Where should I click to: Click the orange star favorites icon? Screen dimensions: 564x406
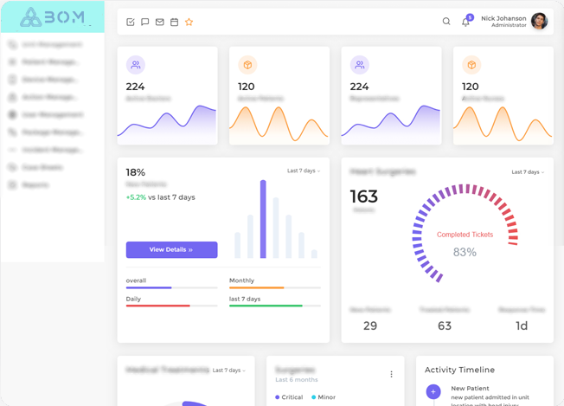189,22
